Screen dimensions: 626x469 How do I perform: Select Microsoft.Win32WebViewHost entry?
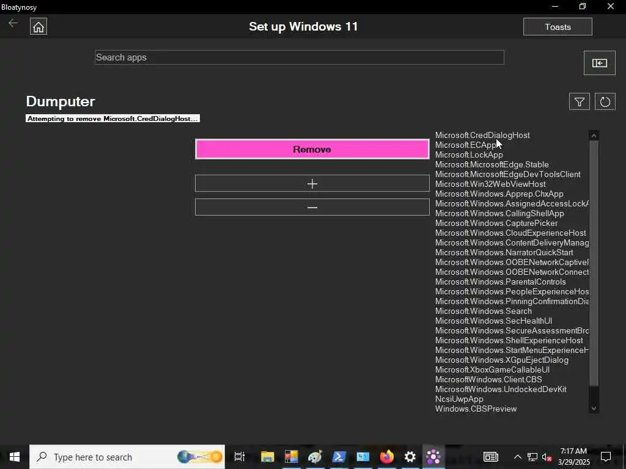pyautogui.click(x=490, y=184)
